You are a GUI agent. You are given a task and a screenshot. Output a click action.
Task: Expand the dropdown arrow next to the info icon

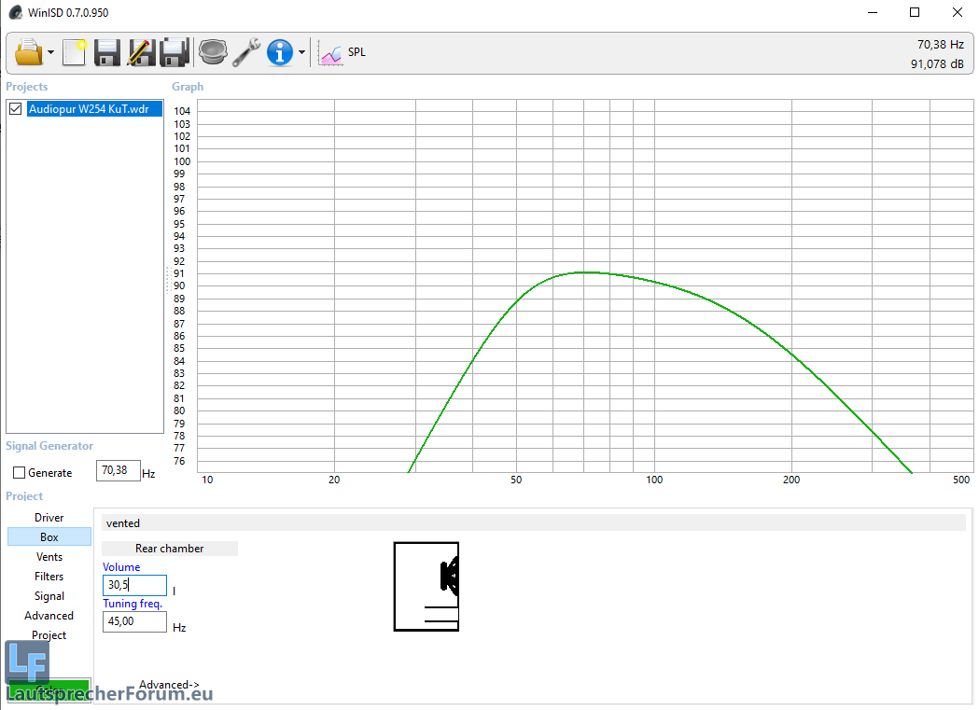click(301, 53)
